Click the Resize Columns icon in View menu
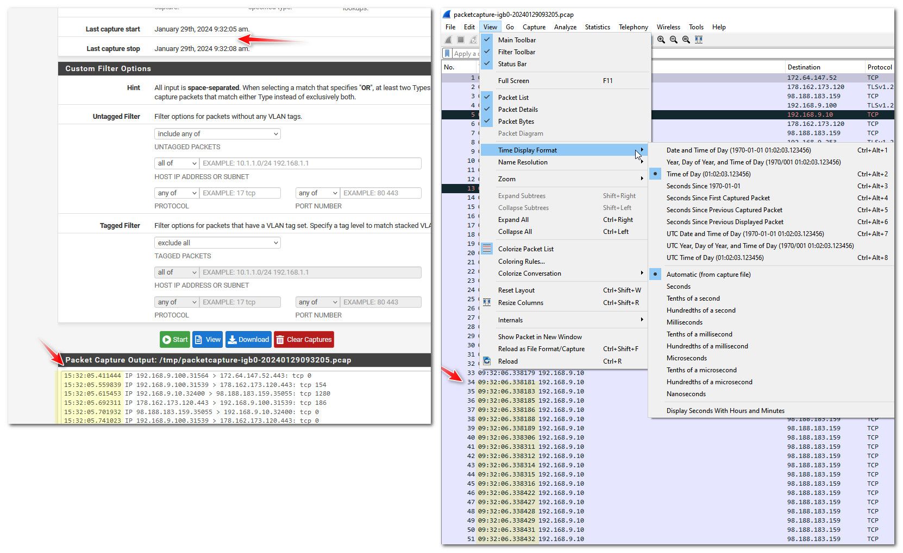This screenshot has width=903, height=553. [x=487, y=302]
